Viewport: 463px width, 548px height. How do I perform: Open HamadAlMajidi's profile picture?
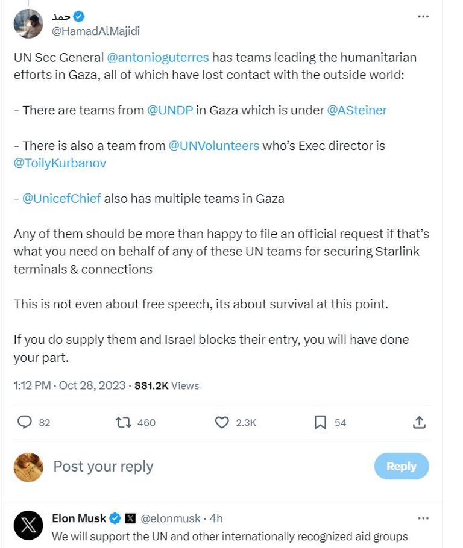[x=28, y=23]
